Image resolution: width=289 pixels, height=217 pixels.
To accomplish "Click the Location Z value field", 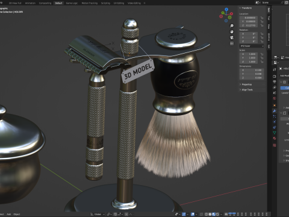I will pos(249,25).
